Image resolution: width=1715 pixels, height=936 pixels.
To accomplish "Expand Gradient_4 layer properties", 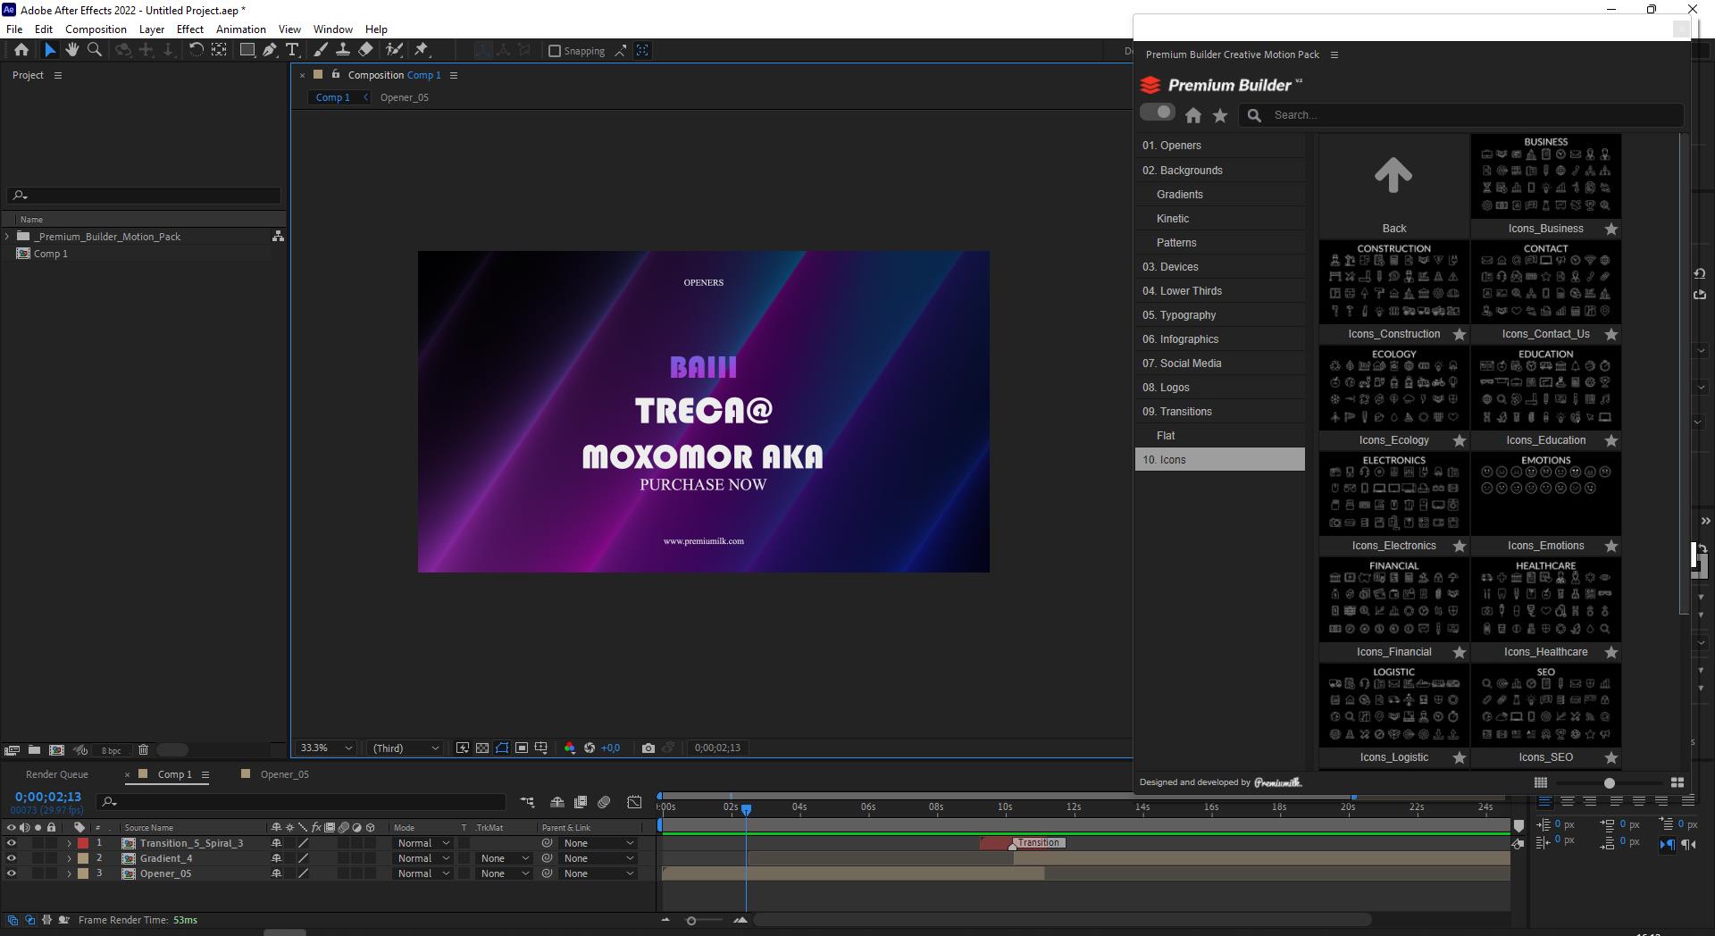I will pos(69,858).
